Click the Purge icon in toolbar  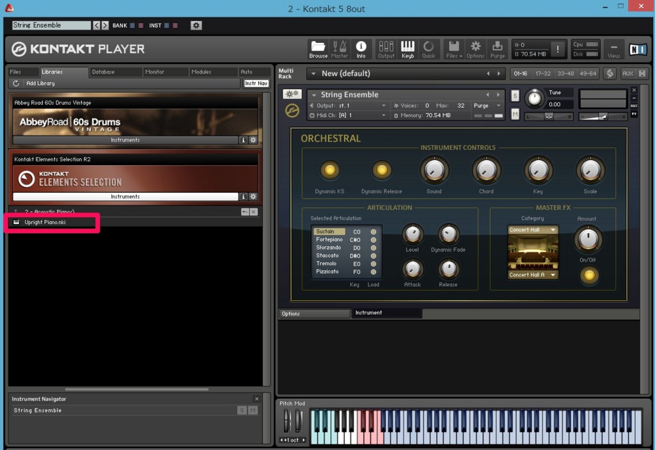(x=498, y=49)
